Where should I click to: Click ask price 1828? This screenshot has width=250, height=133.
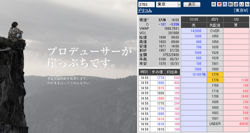coord(215,53)
